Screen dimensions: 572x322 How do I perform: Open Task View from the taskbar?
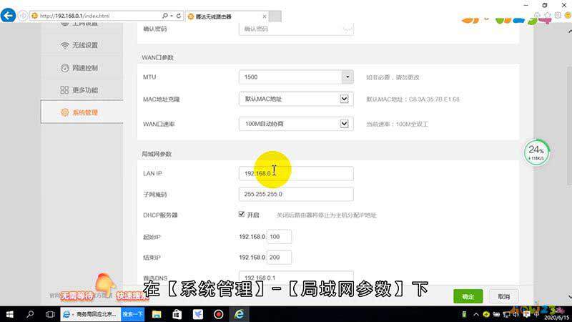(50, 314)
